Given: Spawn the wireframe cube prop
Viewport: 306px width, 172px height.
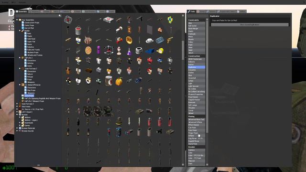Looking at the screenshot, I should click(x=109, y=50).
